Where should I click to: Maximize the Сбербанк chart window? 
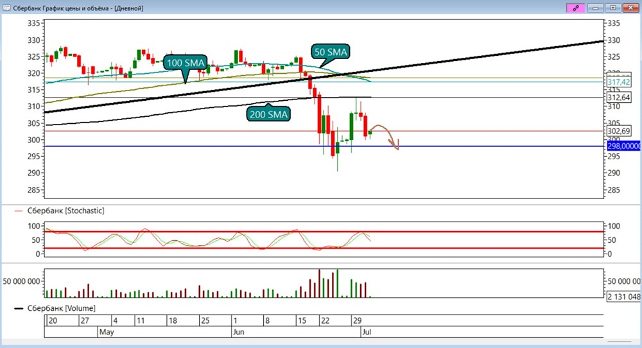613,8
